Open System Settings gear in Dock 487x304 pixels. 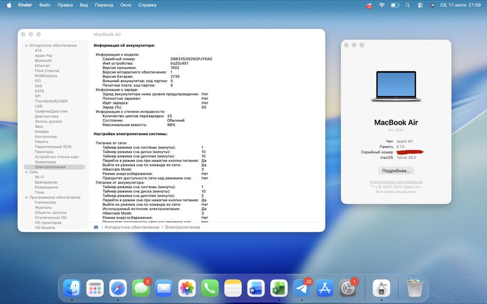click(348, 288)
